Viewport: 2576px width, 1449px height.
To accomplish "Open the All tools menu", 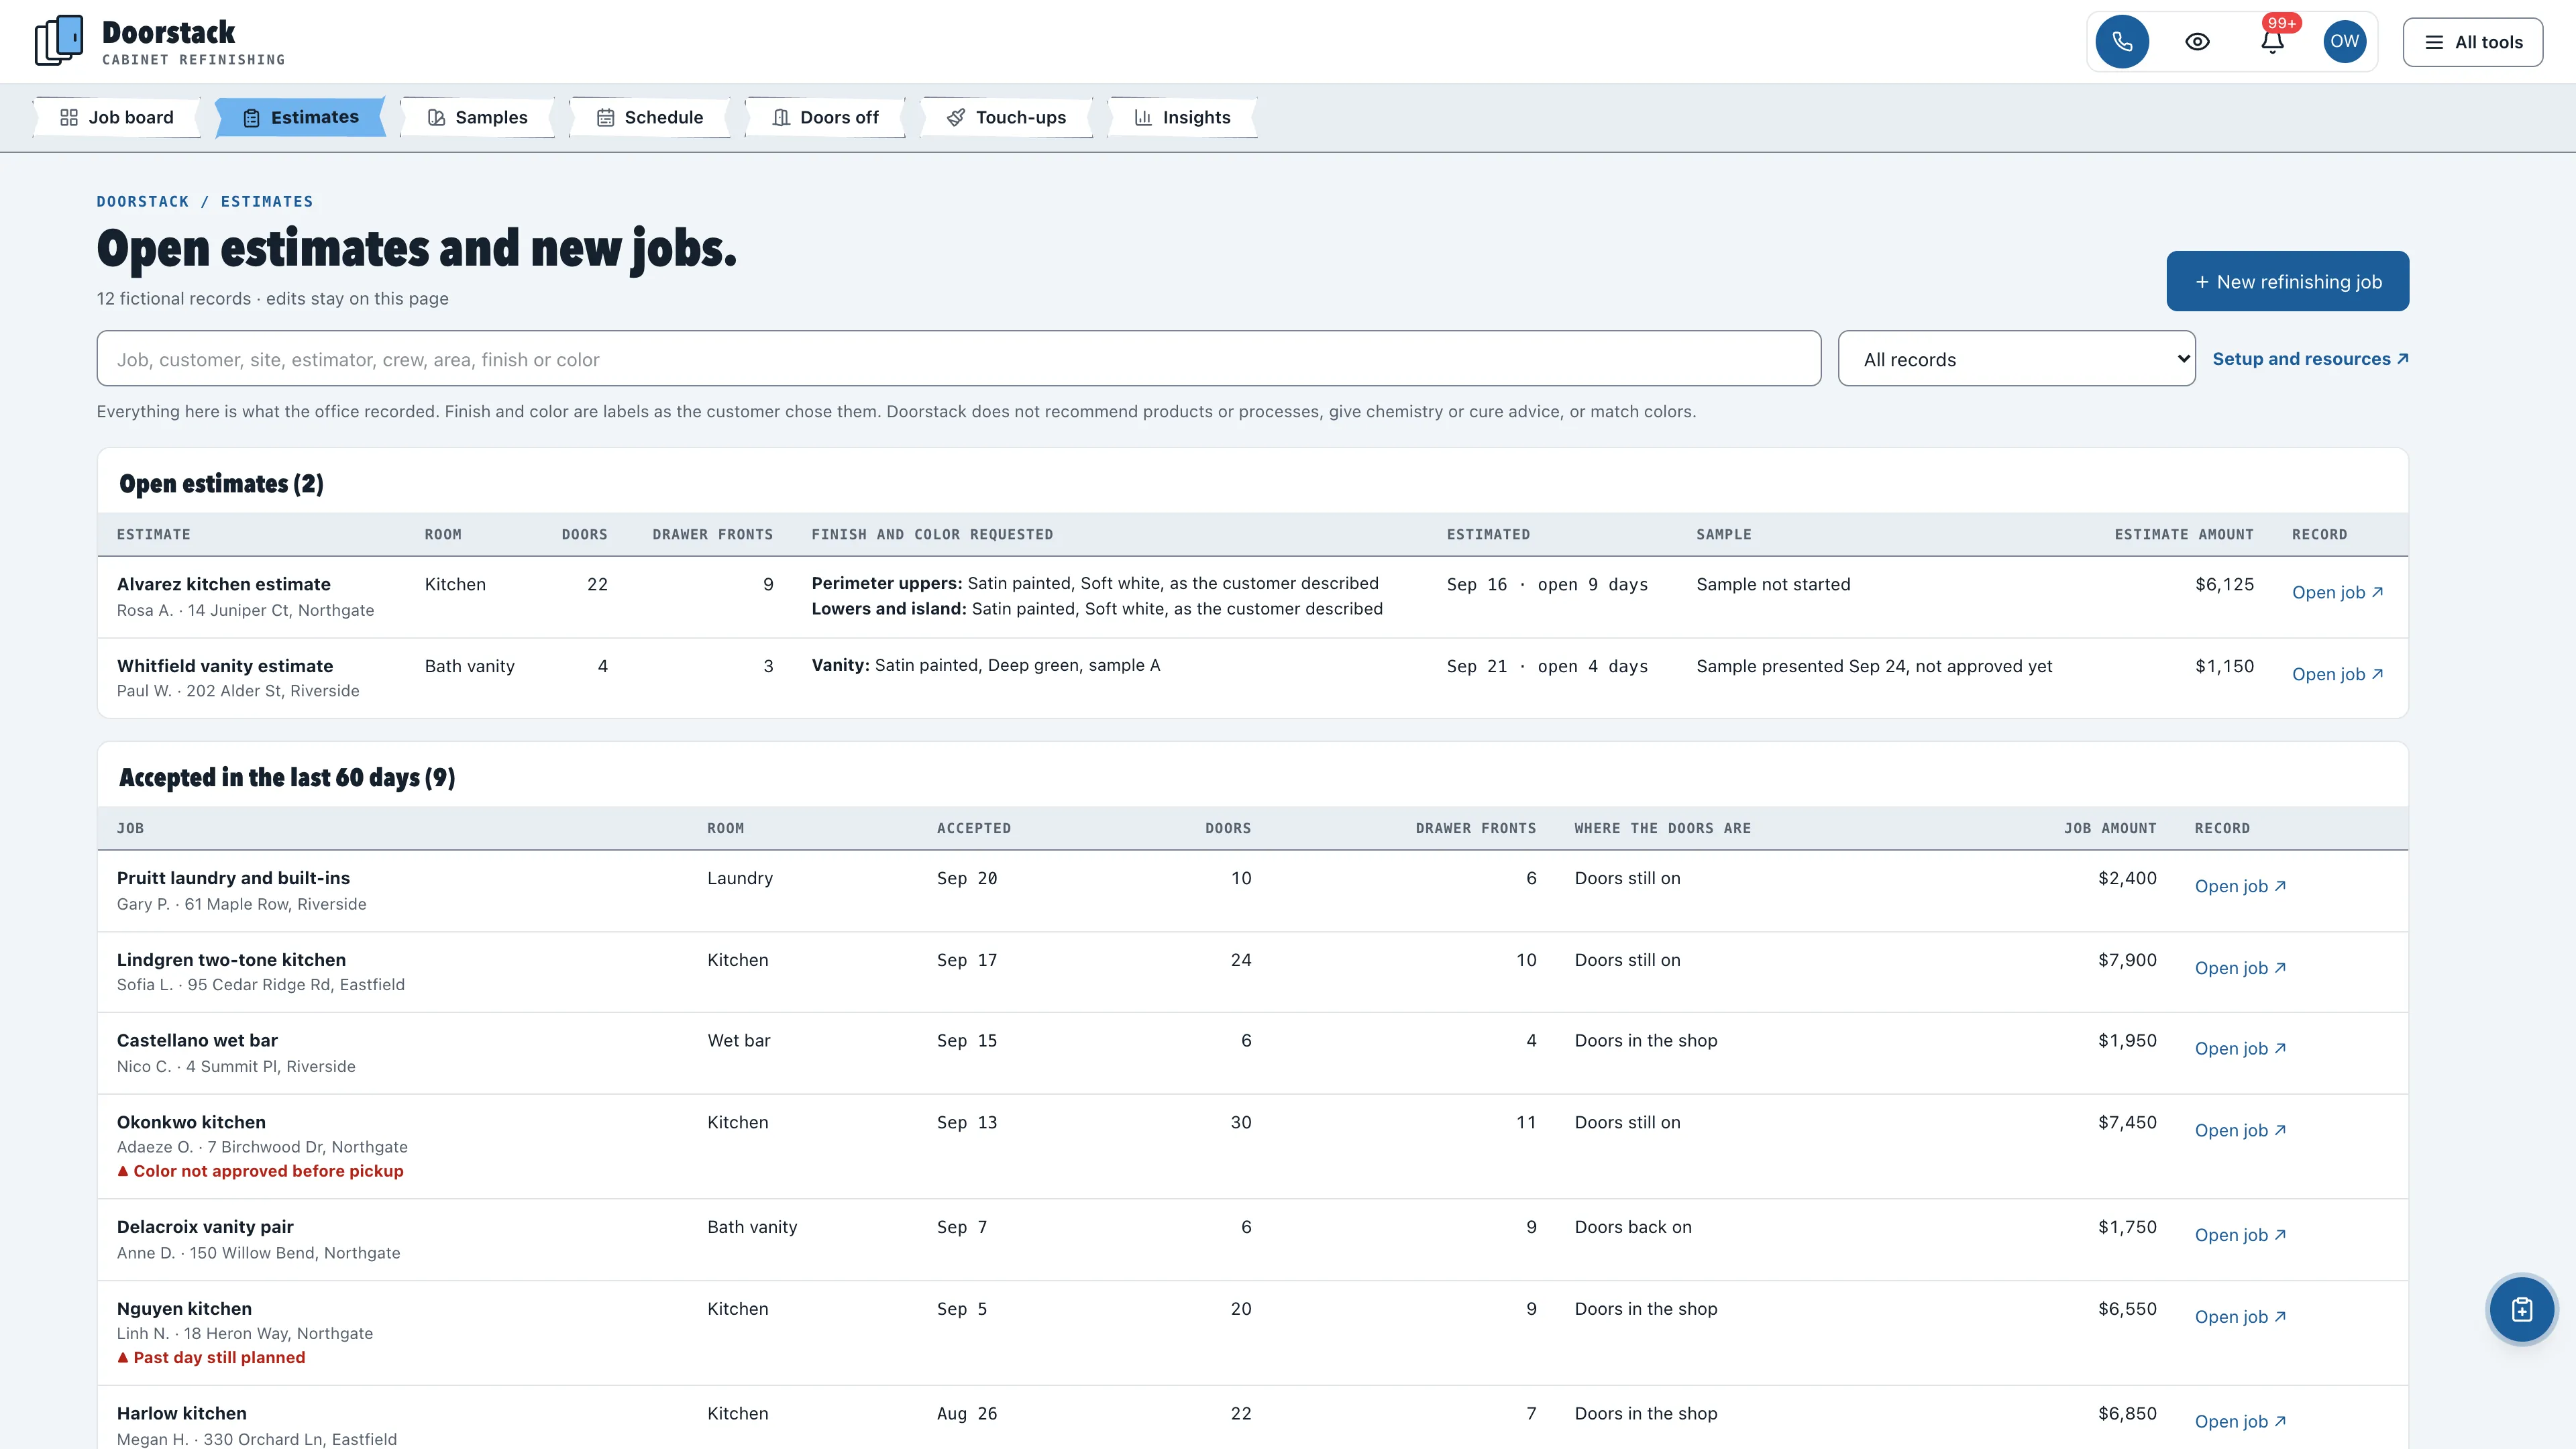I will pyautogui.click(x=2472, y=42).
